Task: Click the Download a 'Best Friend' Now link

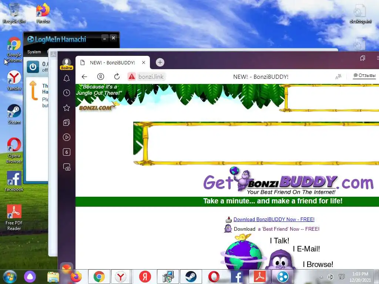Action: tap(276, 229)
